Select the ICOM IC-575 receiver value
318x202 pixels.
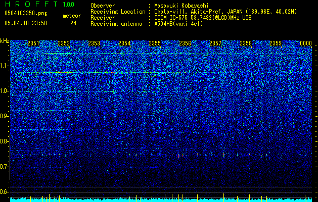click(203, 18)
